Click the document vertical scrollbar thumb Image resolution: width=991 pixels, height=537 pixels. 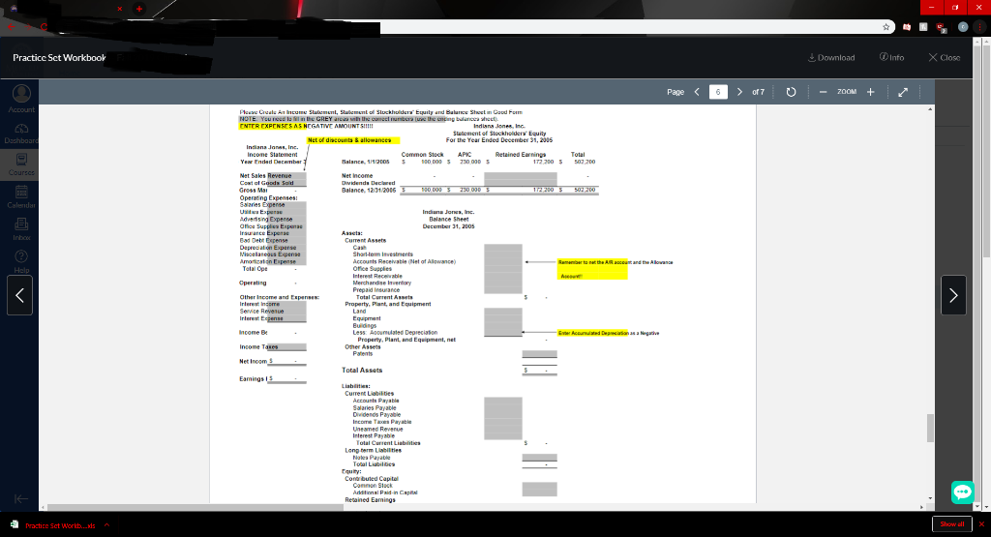[930, 428]
